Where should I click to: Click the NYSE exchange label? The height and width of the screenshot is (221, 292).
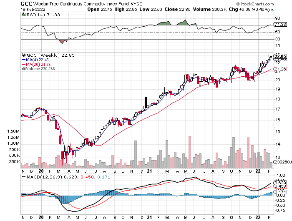[x=136, y=4]
